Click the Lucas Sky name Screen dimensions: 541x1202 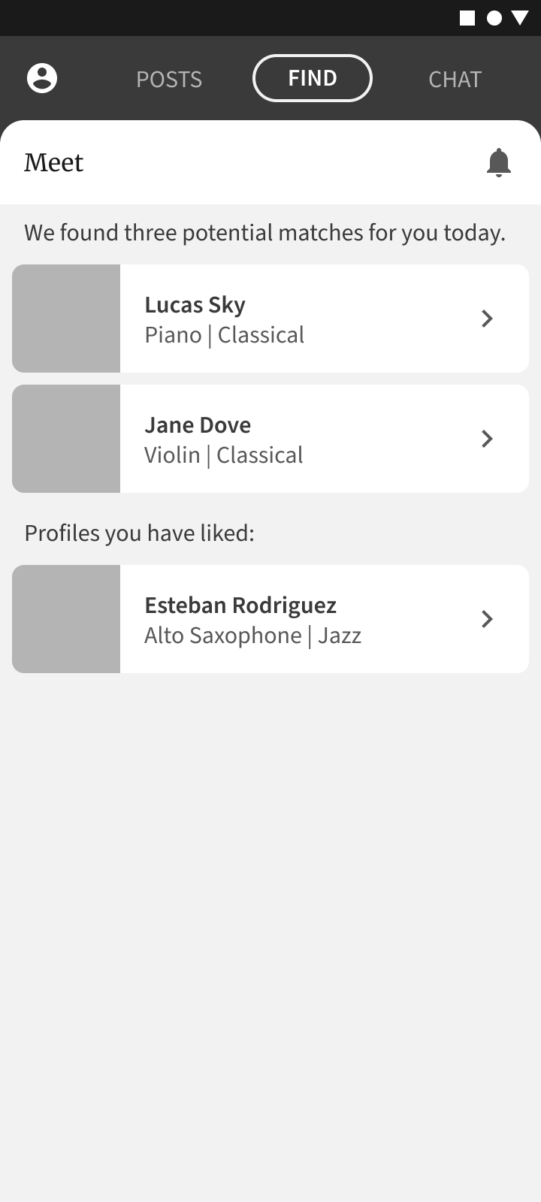coord(195,305)
